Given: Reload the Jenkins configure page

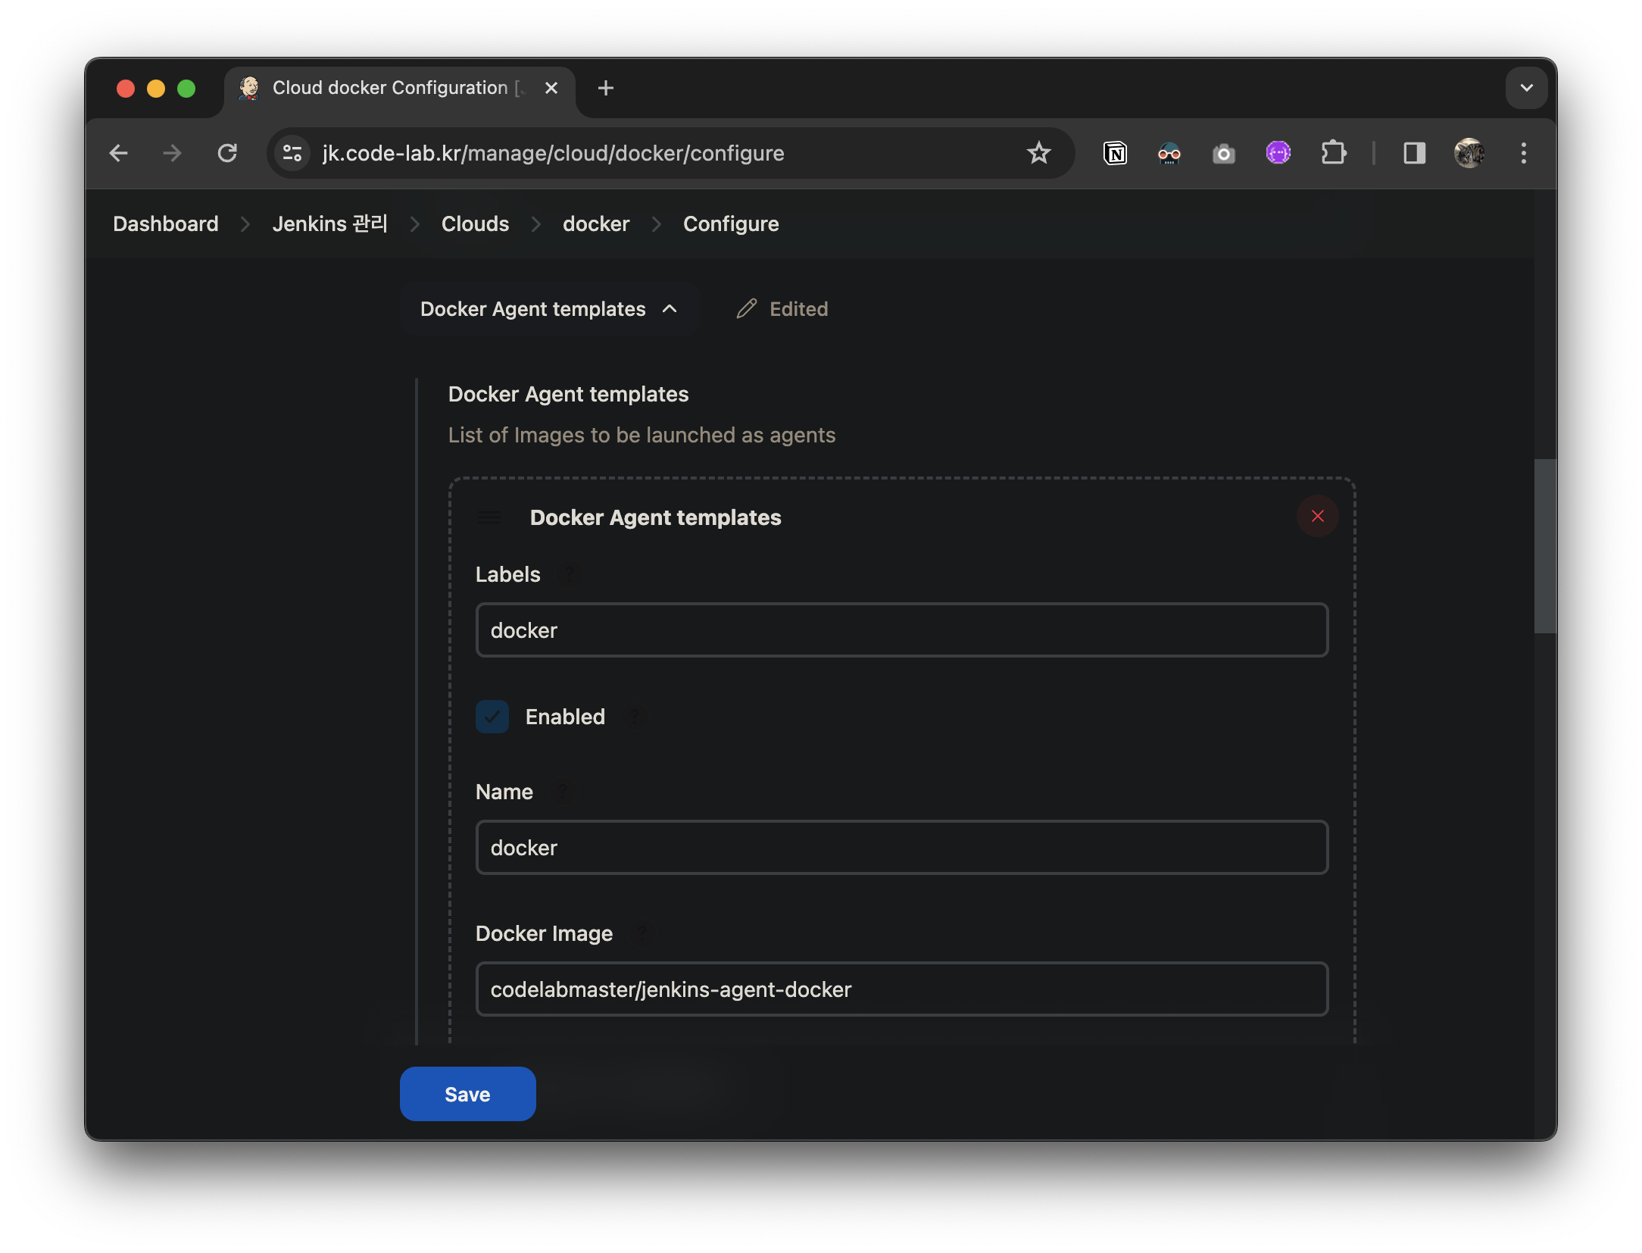Looking at the screenshot, I should click(x=227, y=153).
